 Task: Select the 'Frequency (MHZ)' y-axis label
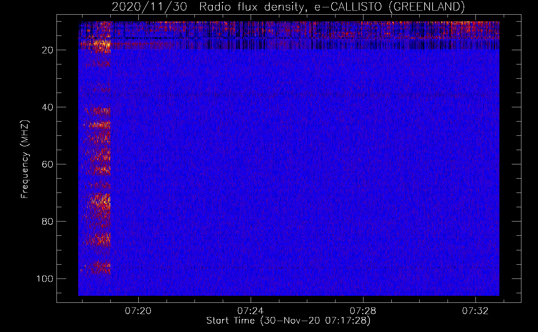[x=25, y=159]
